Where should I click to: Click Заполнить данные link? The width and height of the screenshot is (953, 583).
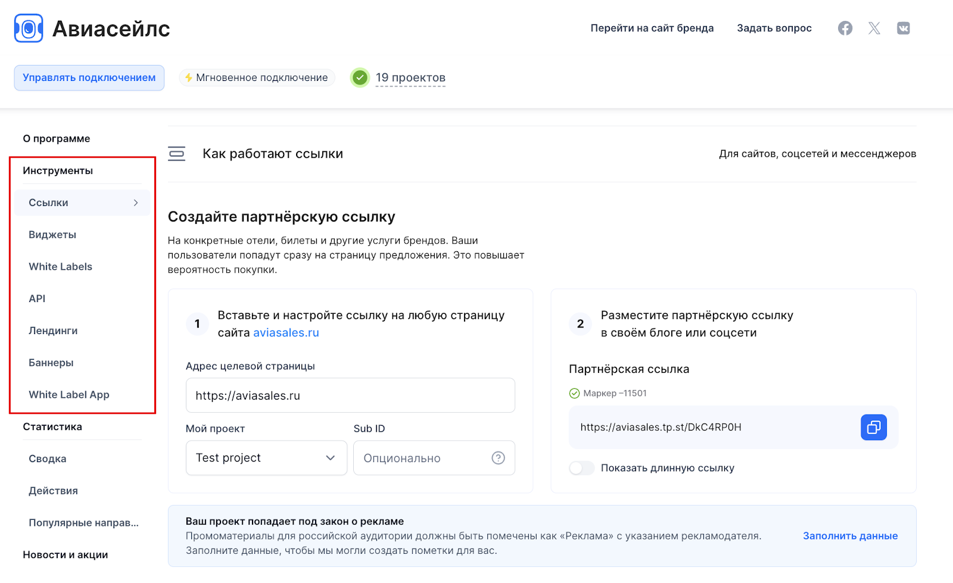coord(850,536)
